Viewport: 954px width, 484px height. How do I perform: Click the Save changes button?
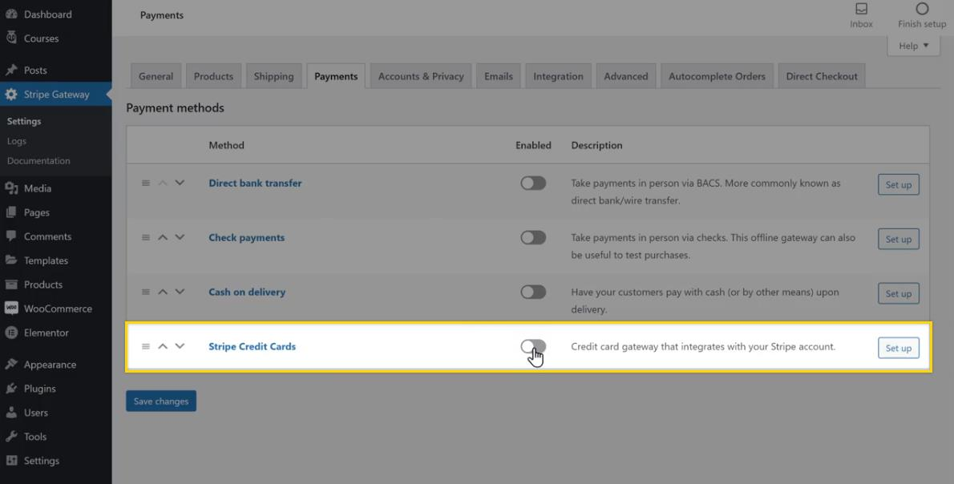pos(161,401)
